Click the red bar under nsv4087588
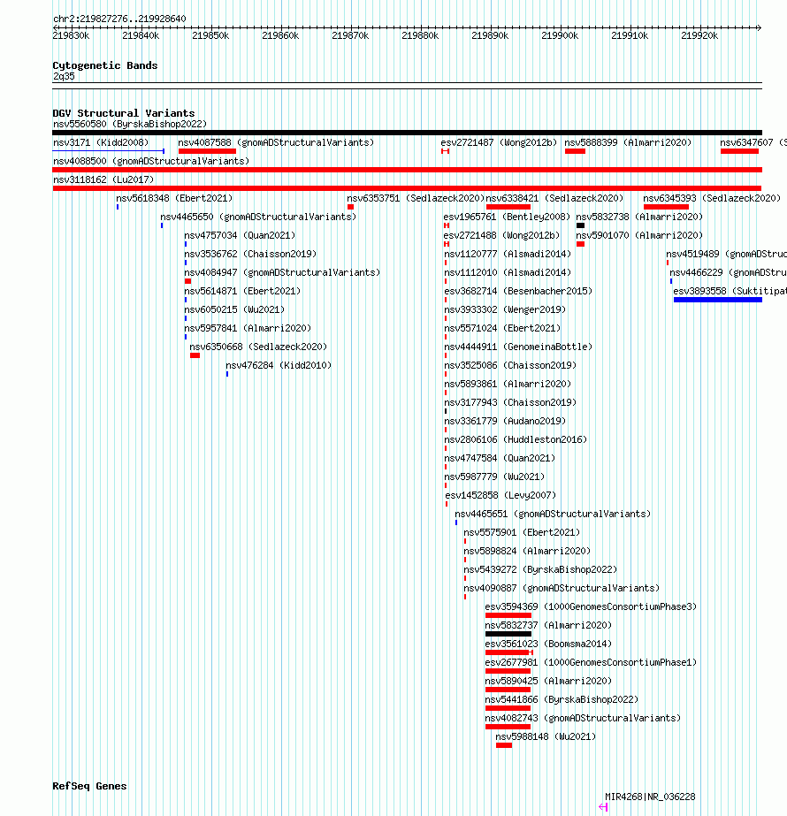This screenshot has width=787, height=816. pyautogui.click(x=207, y=151)
